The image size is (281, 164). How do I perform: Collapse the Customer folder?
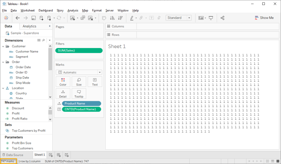(3, 46)
